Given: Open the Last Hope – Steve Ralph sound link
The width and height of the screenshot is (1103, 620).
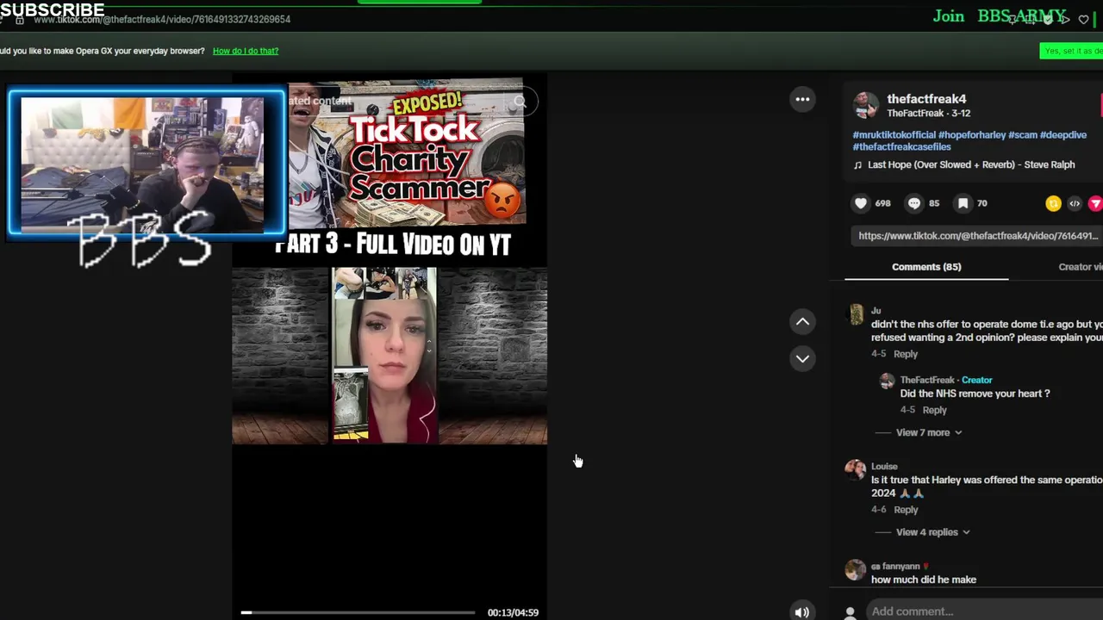Looking at the screenshot, I should pyautogui.click(x=971, y=164).
